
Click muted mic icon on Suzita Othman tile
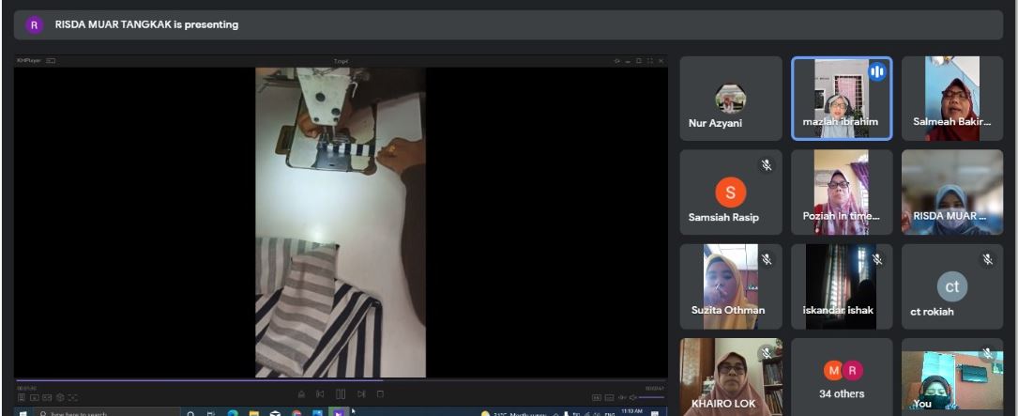(x=767, y=259)
